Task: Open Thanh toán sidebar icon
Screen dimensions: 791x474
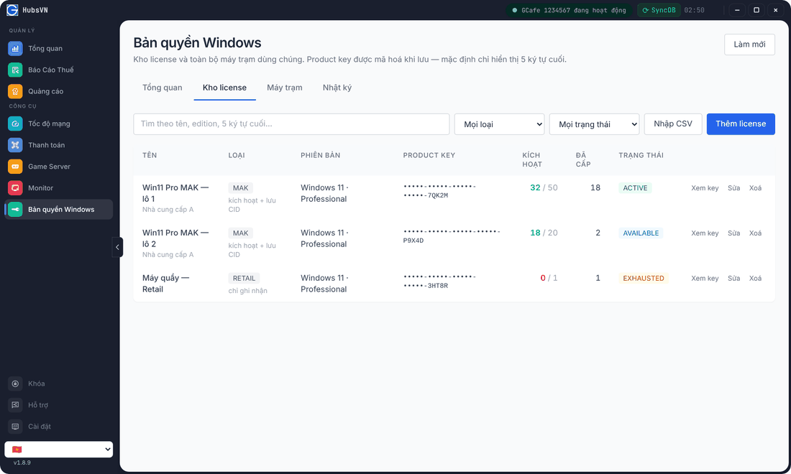Action: [15, 145]
